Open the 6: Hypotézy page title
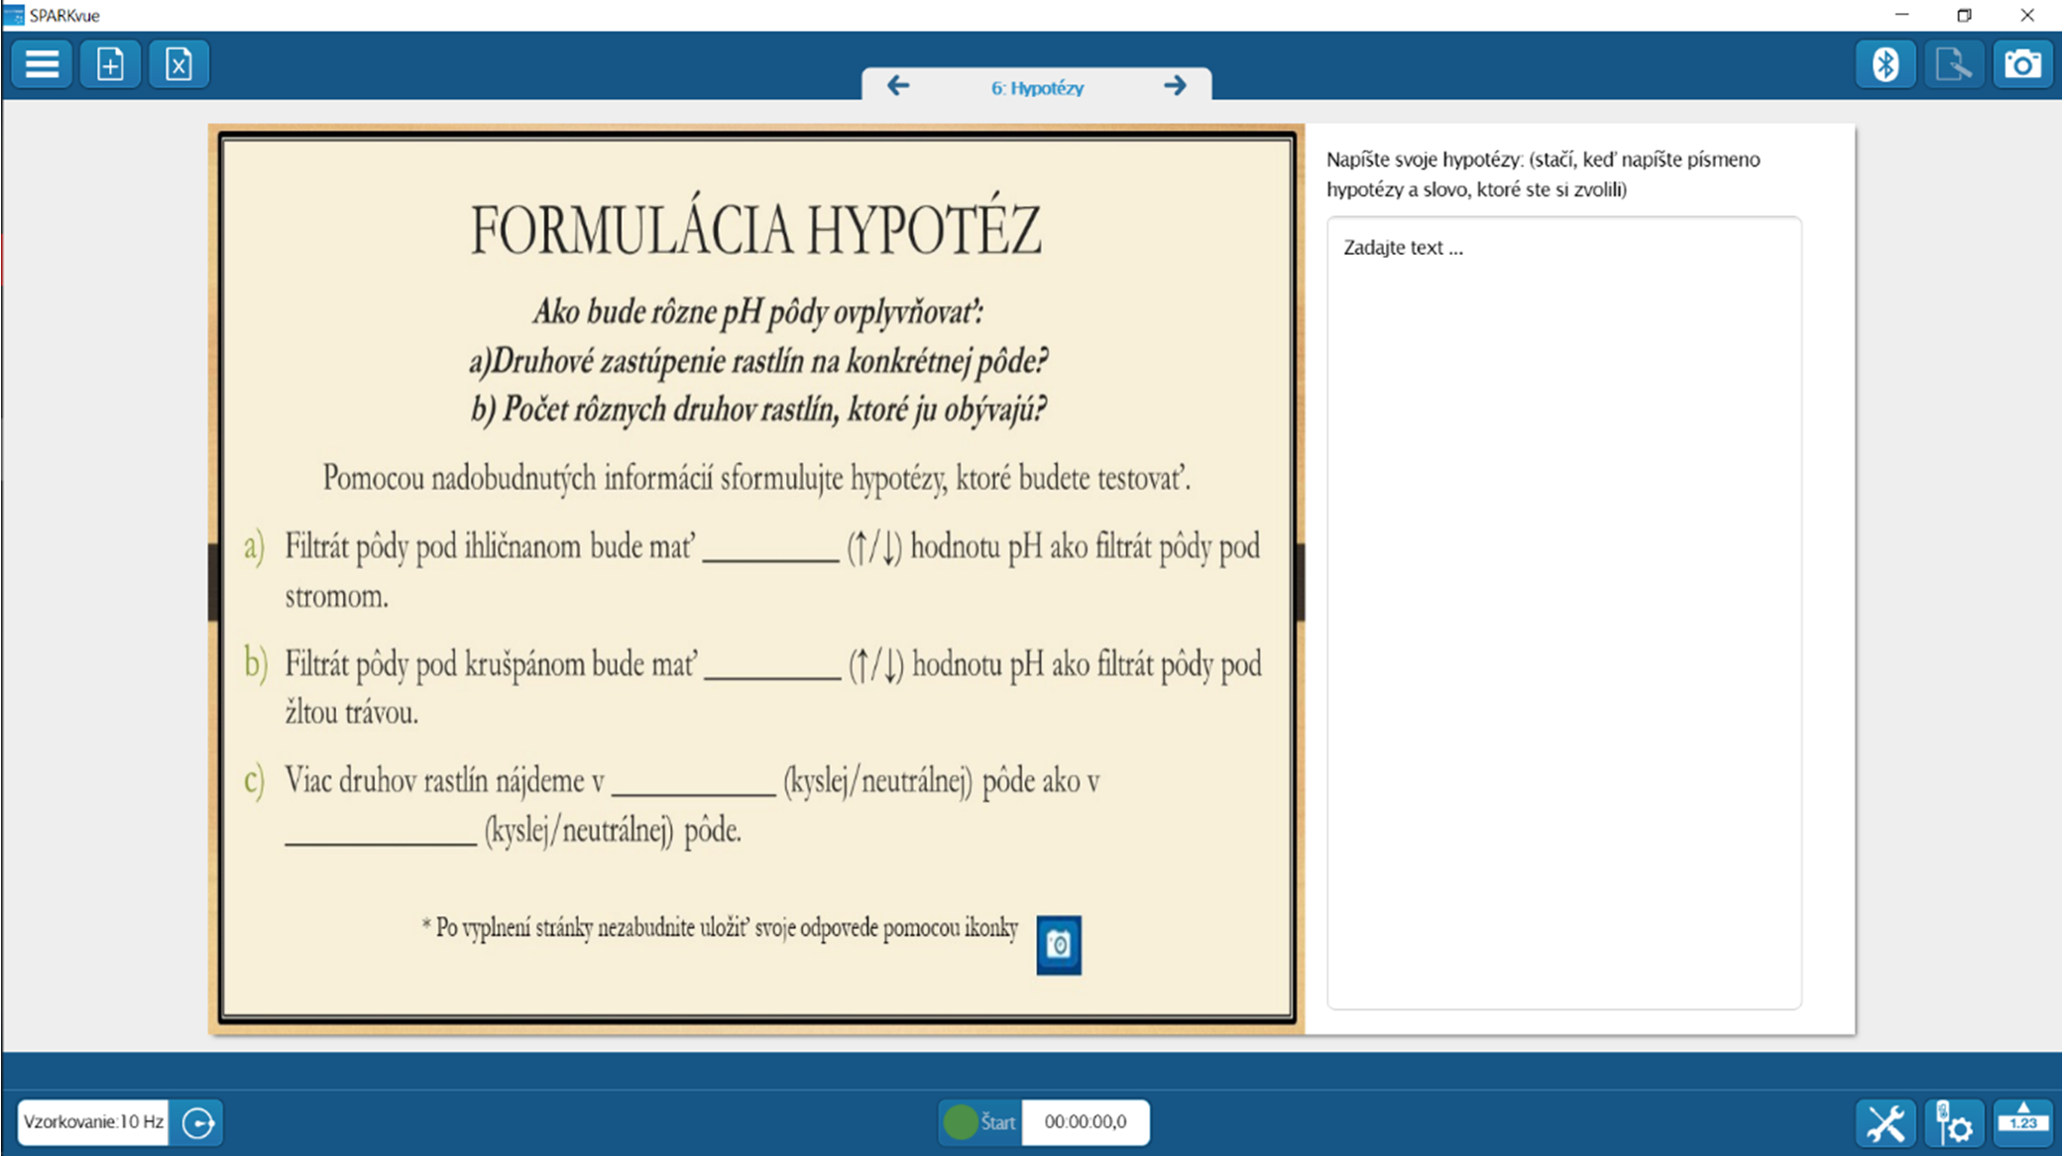Screen dimensions: 2064x1156 point(1037,88)
